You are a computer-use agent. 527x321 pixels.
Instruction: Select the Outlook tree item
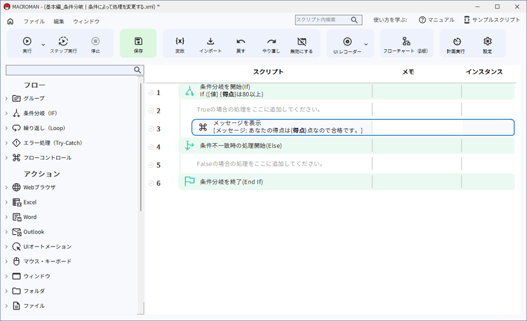pyautogui.click(x=34, y=232)
